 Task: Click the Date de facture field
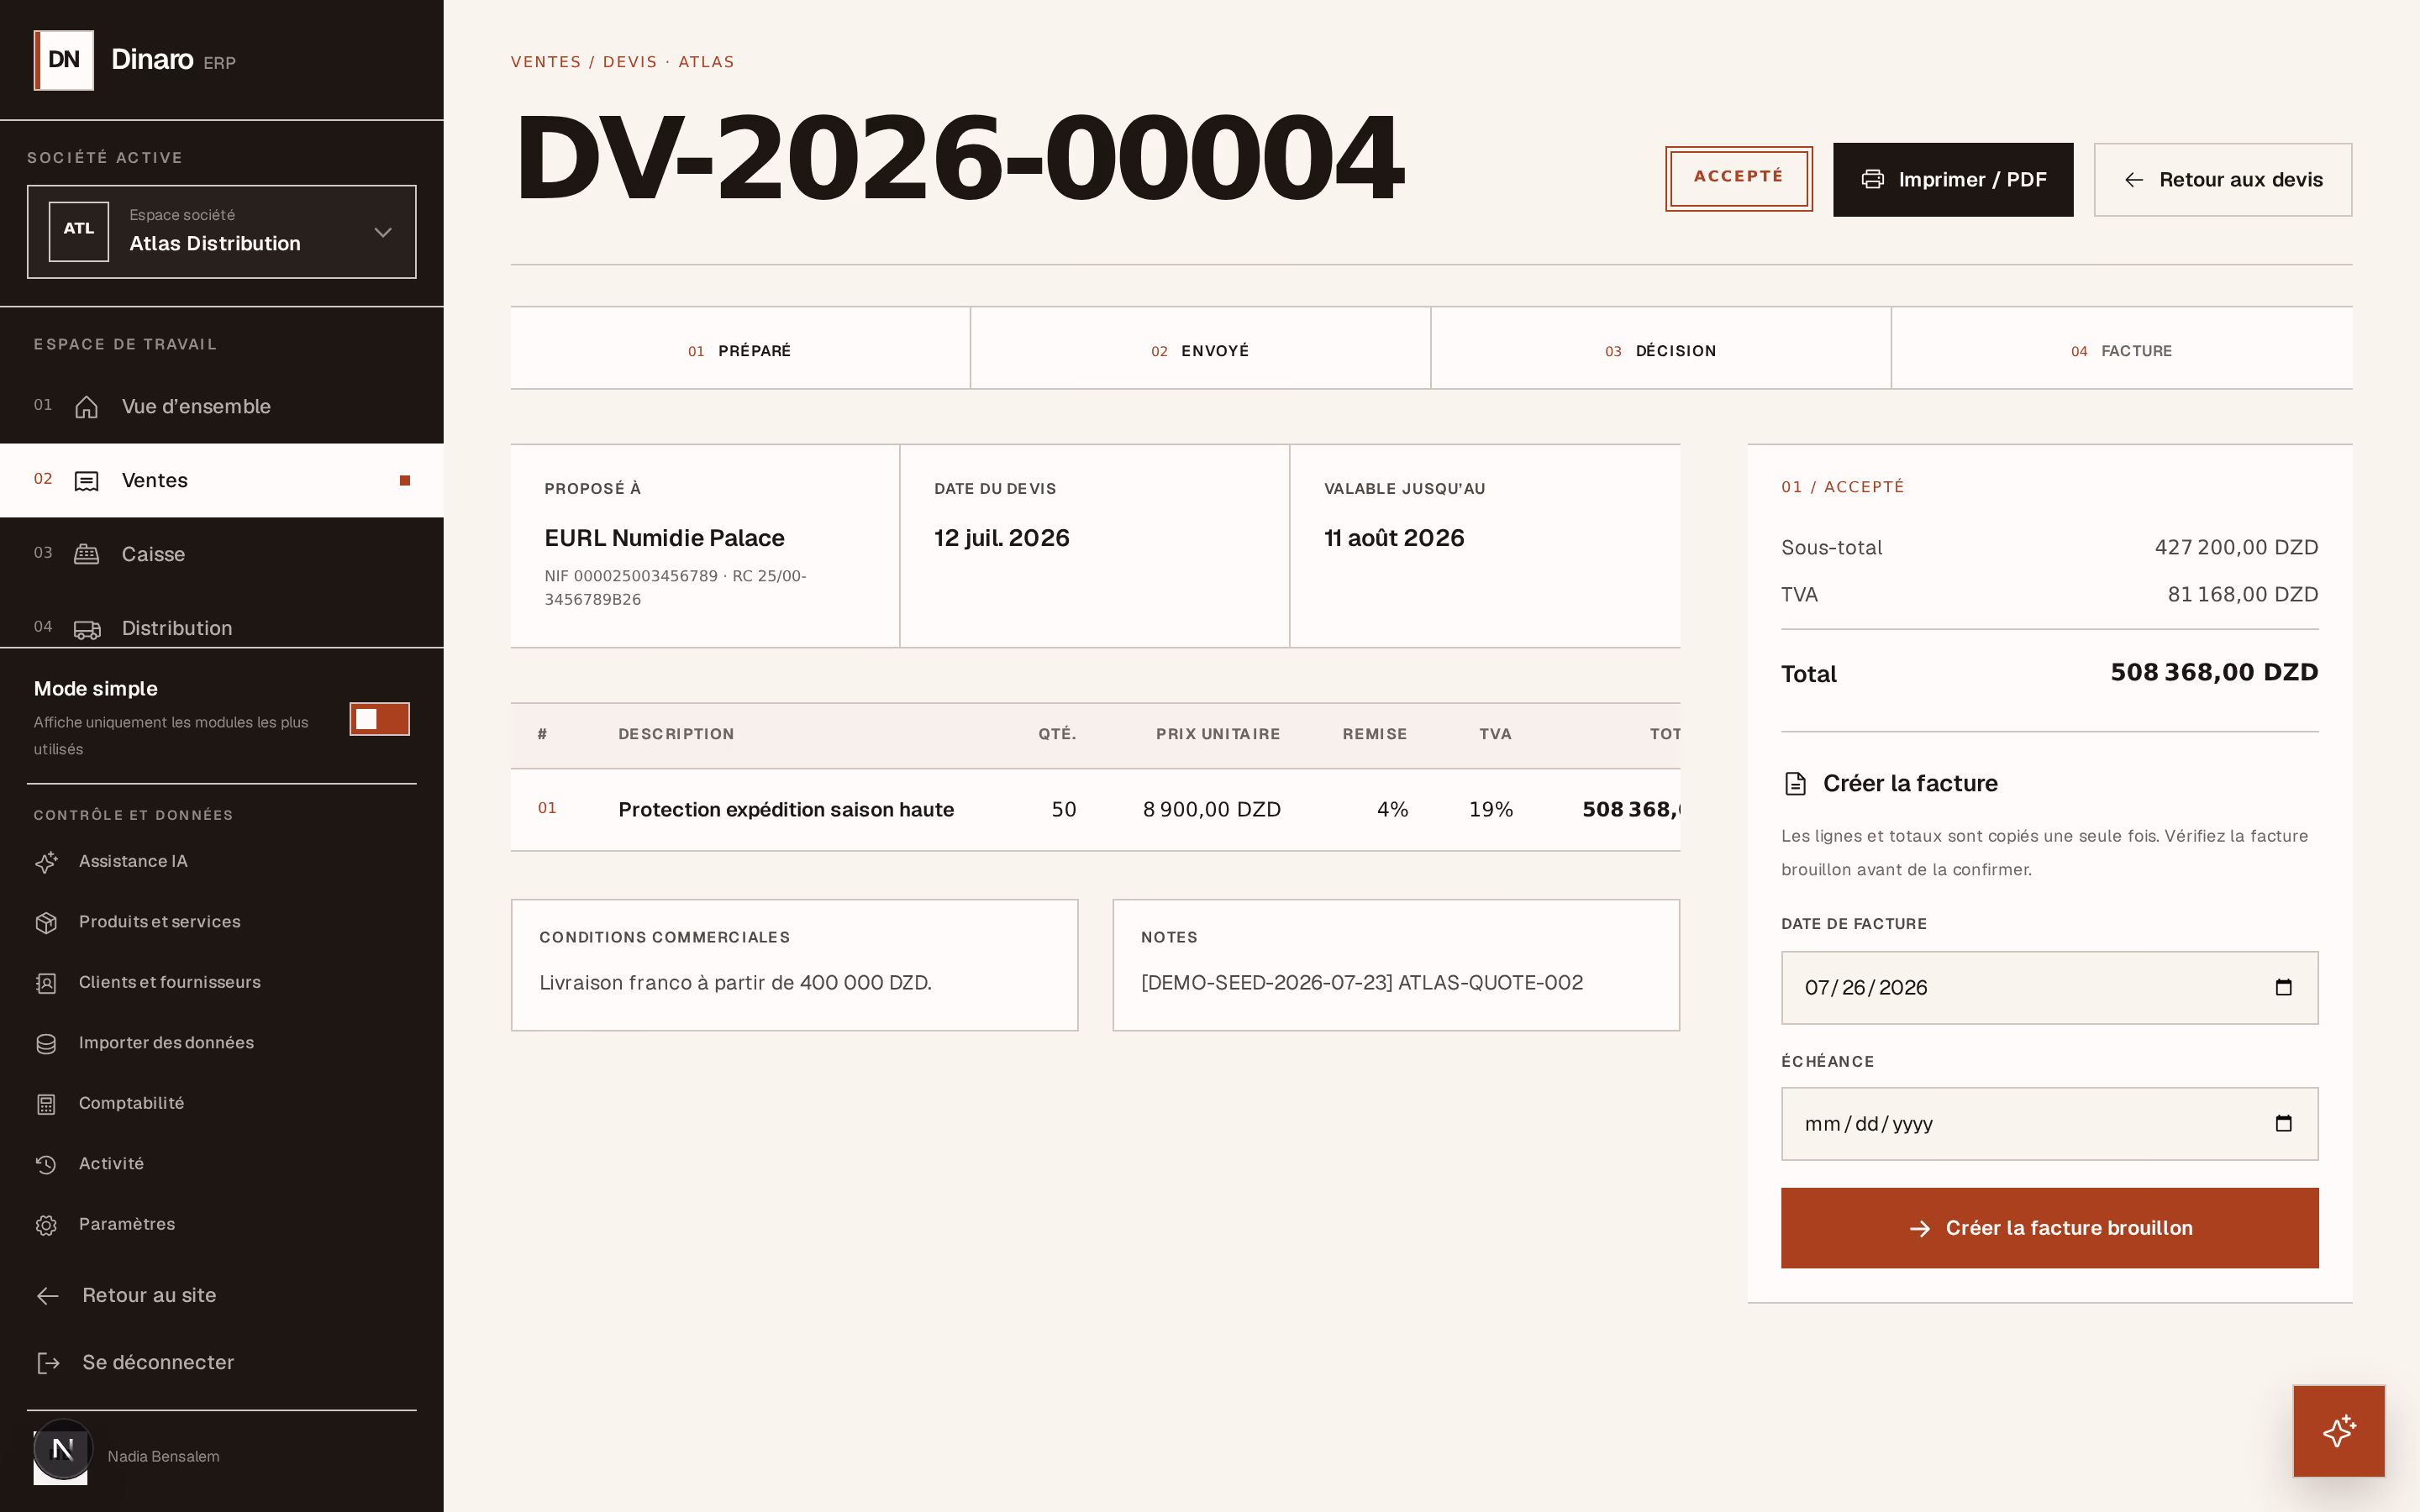[x=2050, y=988]
